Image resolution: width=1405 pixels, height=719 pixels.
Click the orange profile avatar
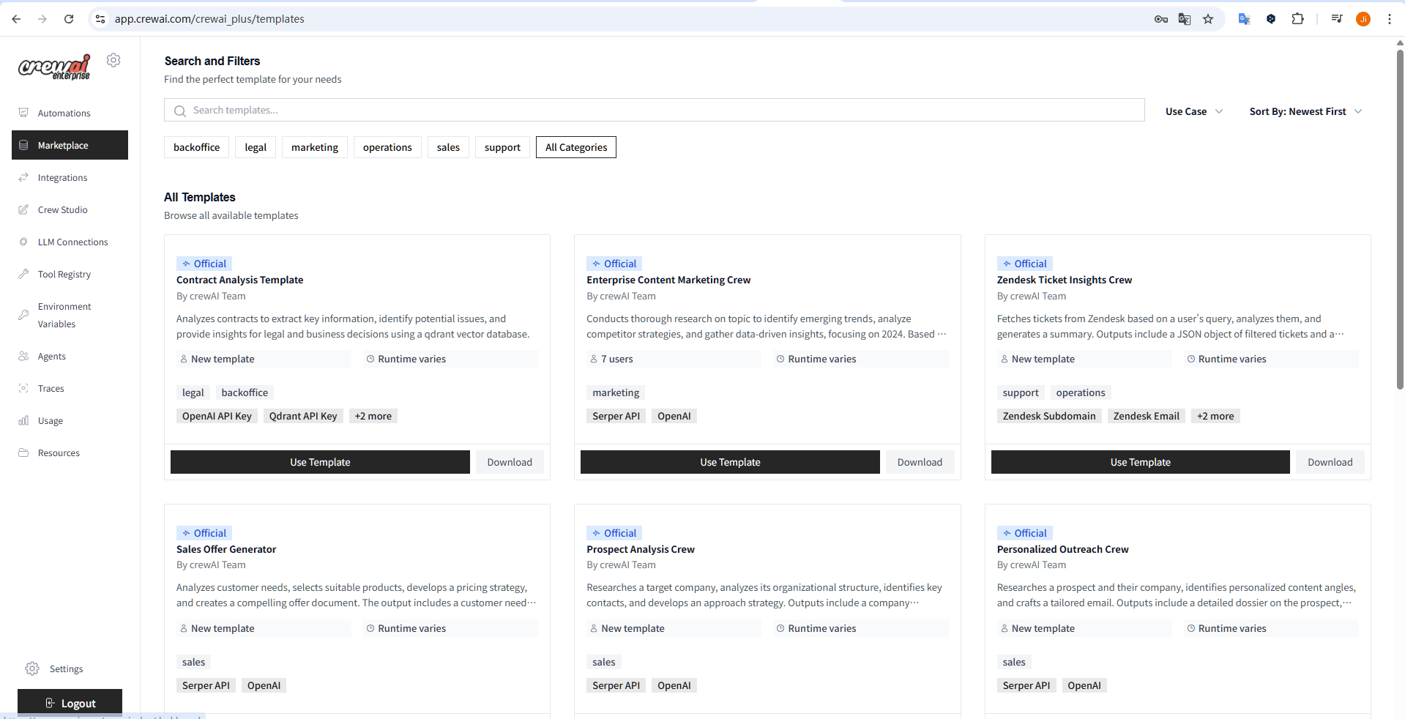(1363, 19)
